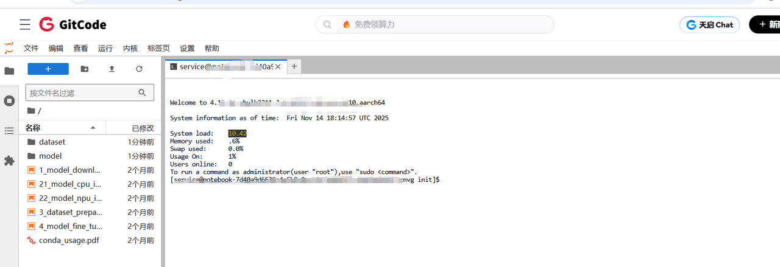Viewport: 780px width, 267px height.
Task: Add a new tab next to terminal
Action: tap(294, 67)
